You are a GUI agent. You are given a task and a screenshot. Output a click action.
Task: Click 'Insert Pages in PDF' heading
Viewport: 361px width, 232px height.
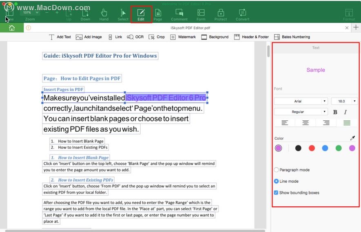[x=63, y=89]
